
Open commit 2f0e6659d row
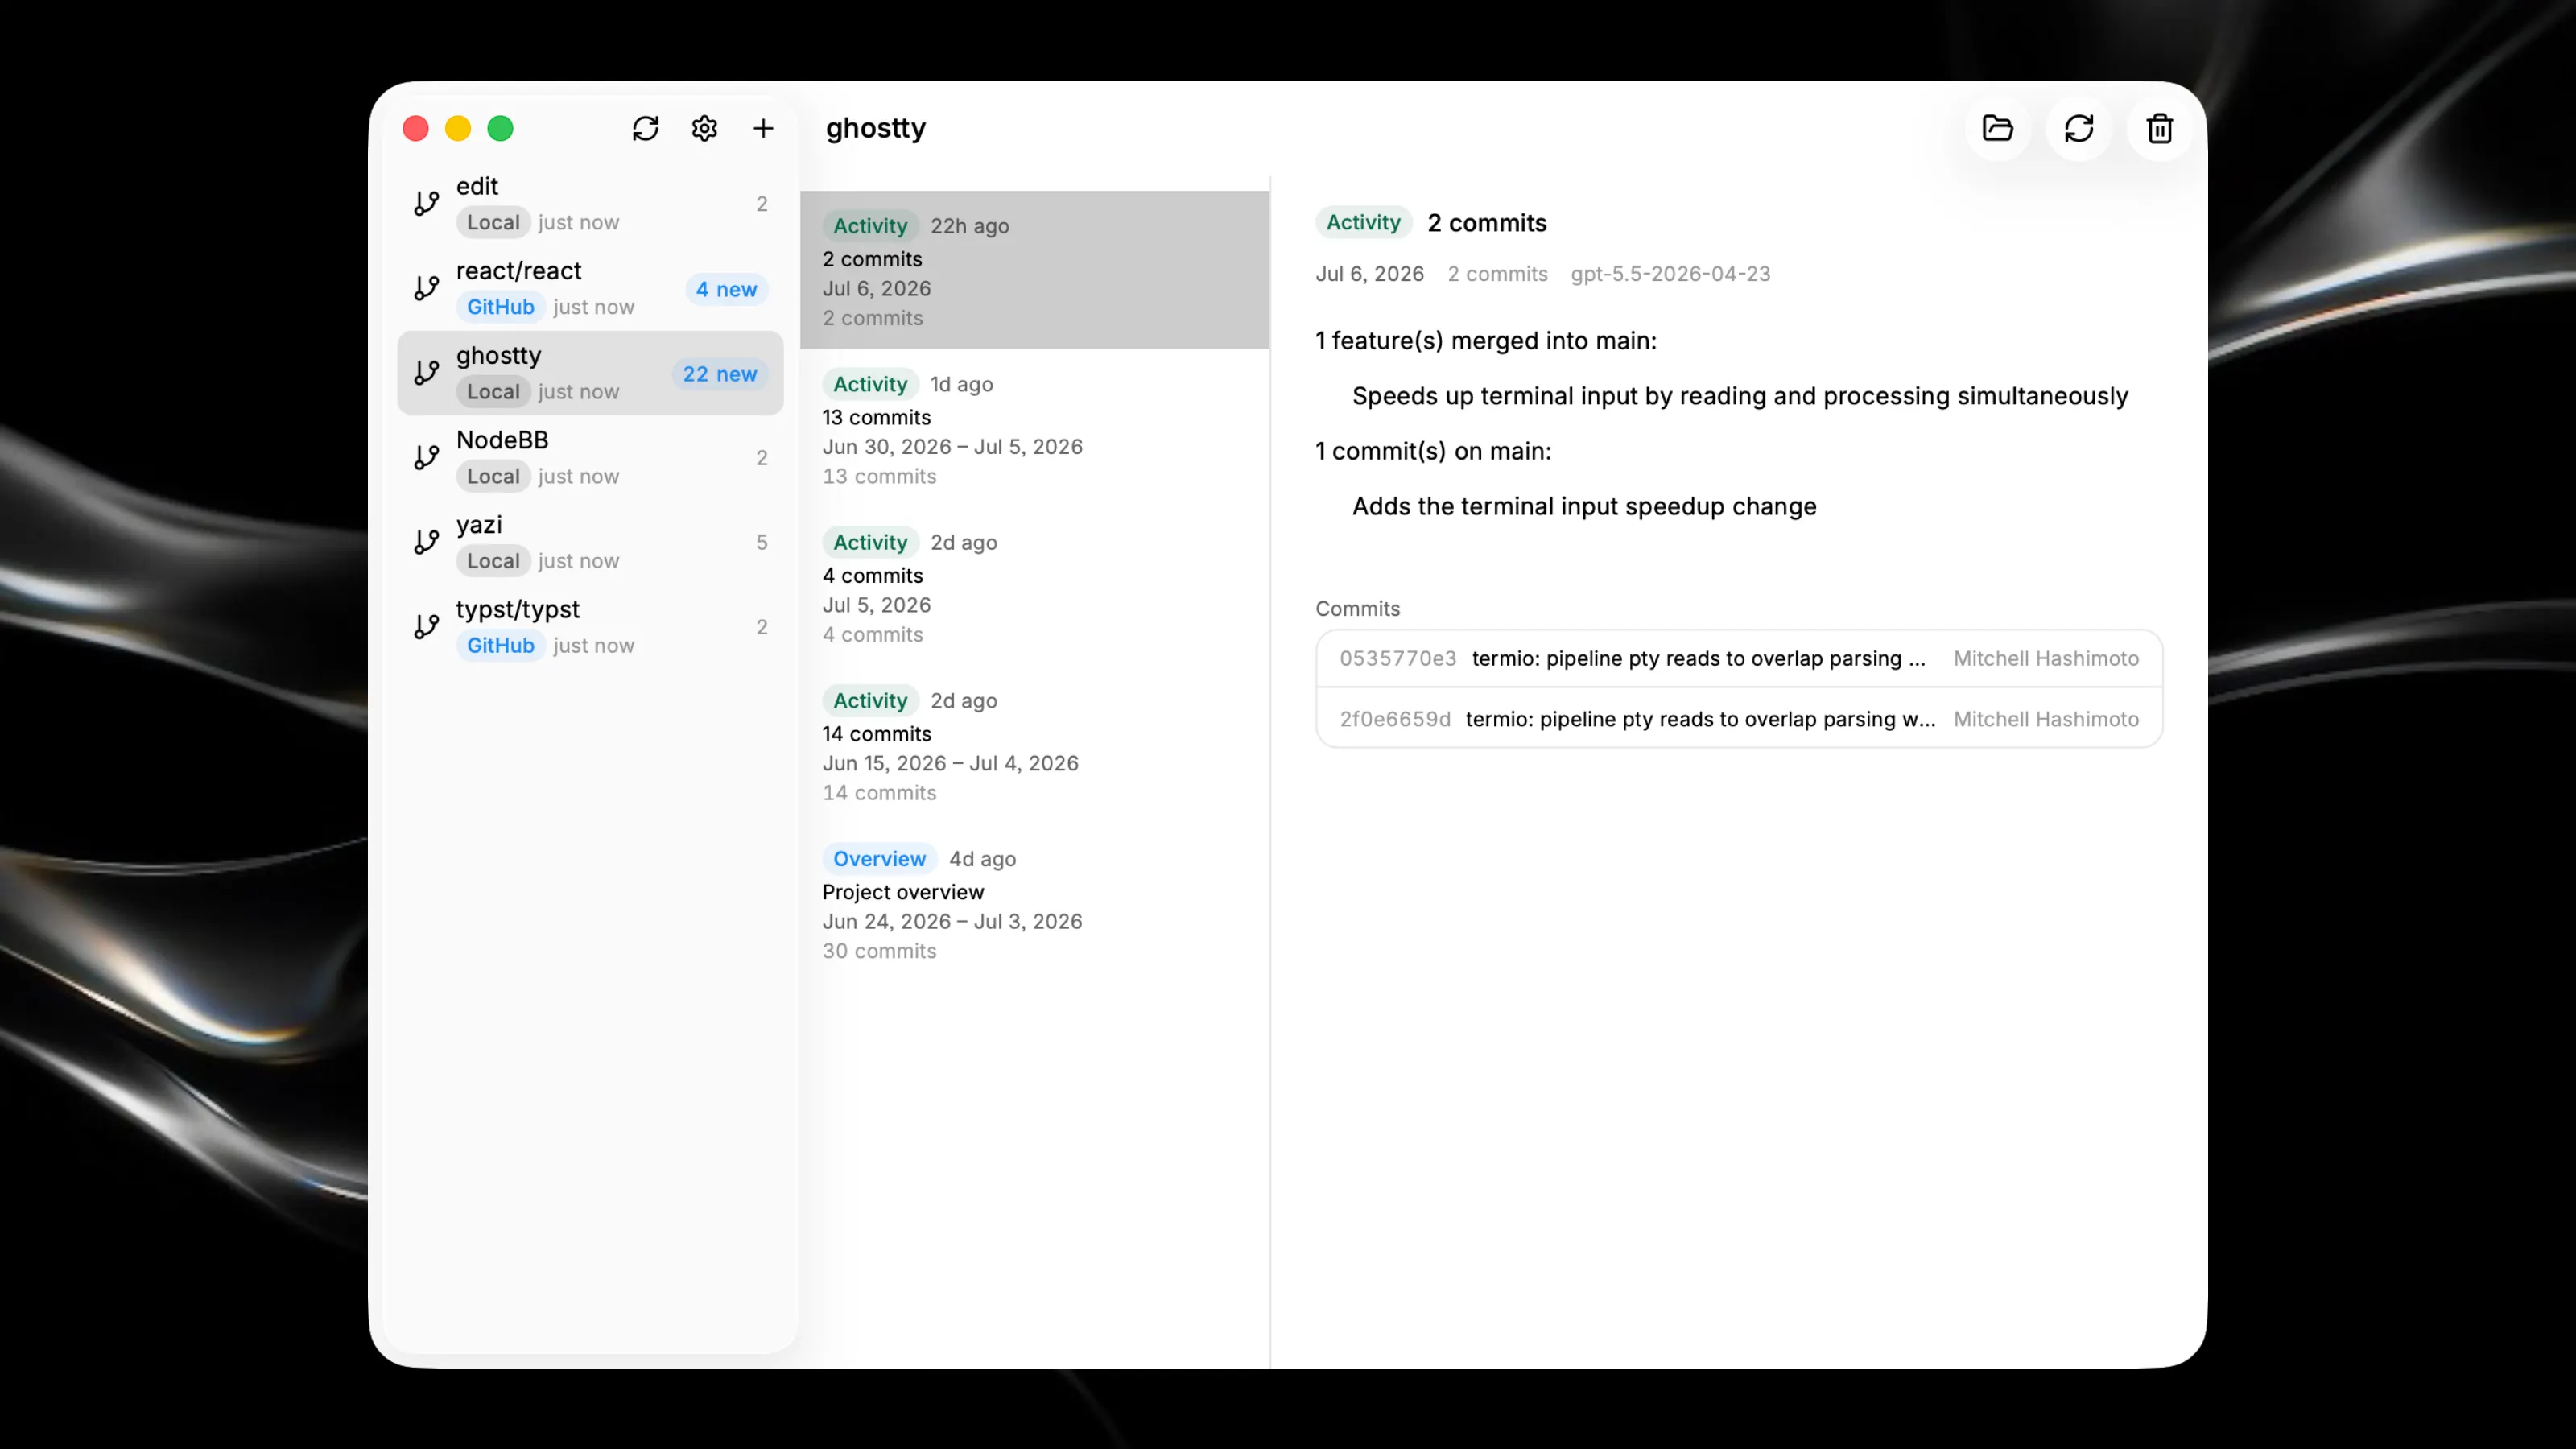click(x=1739, y=719)
